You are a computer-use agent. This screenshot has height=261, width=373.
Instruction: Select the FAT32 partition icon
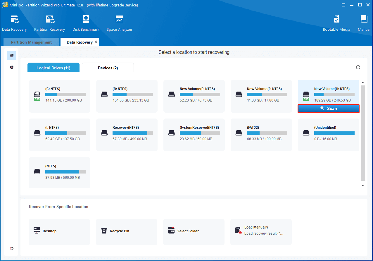tap(239, 133)
